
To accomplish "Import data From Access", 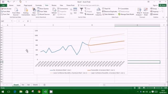I will [6, 9].
